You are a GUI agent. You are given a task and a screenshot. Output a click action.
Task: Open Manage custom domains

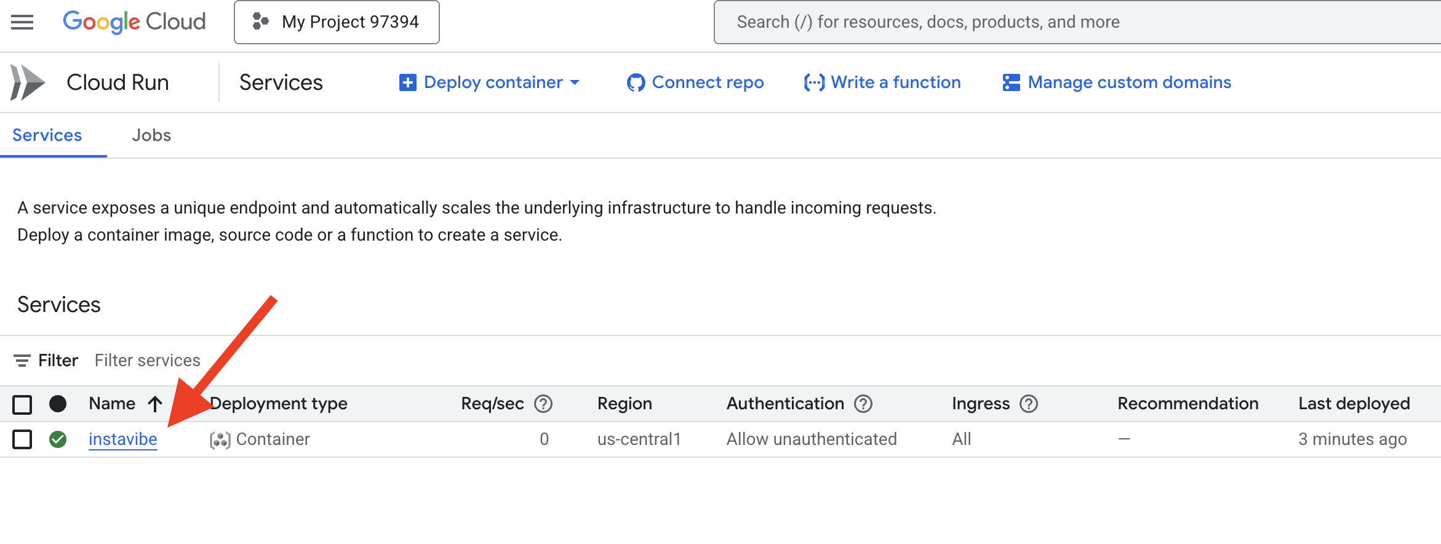pyautogui.click(x=1117, y=82)
